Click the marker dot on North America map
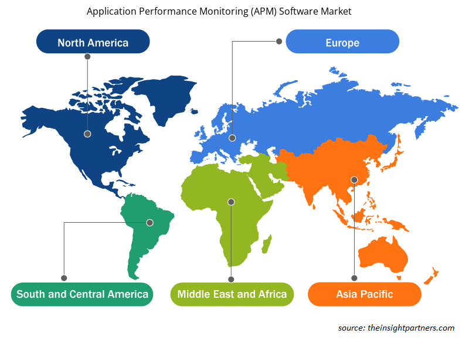469x340 pixels. 87,134
